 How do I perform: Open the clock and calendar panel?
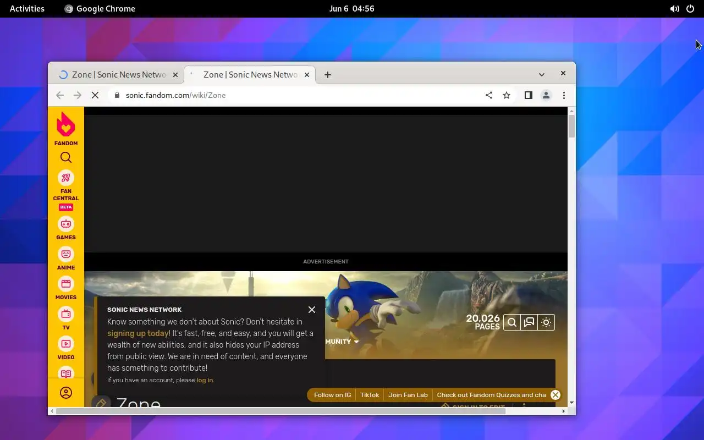click(x=352, y=9)
